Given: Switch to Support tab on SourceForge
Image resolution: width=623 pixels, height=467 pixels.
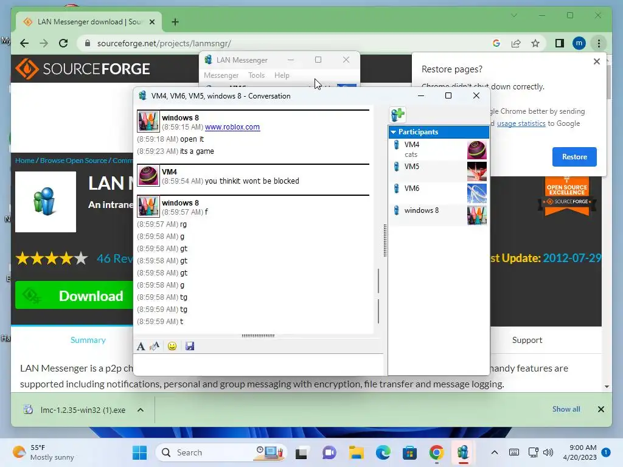Looking at the screenshot, I should (527, 340).
